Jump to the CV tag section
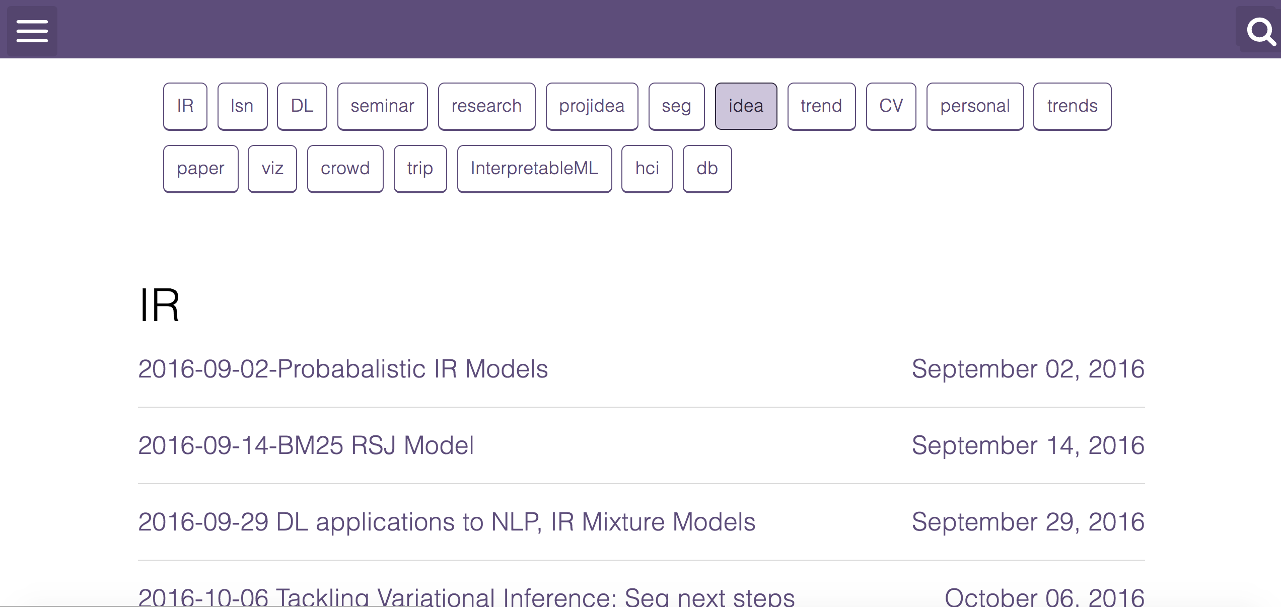 (891, 106)
